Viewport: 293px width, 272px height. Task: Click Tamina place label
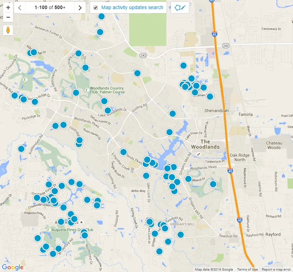coord(245,114)
